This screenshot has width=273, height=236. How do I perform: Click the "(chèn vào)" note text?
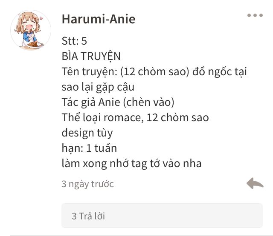[x=148, y=102]
